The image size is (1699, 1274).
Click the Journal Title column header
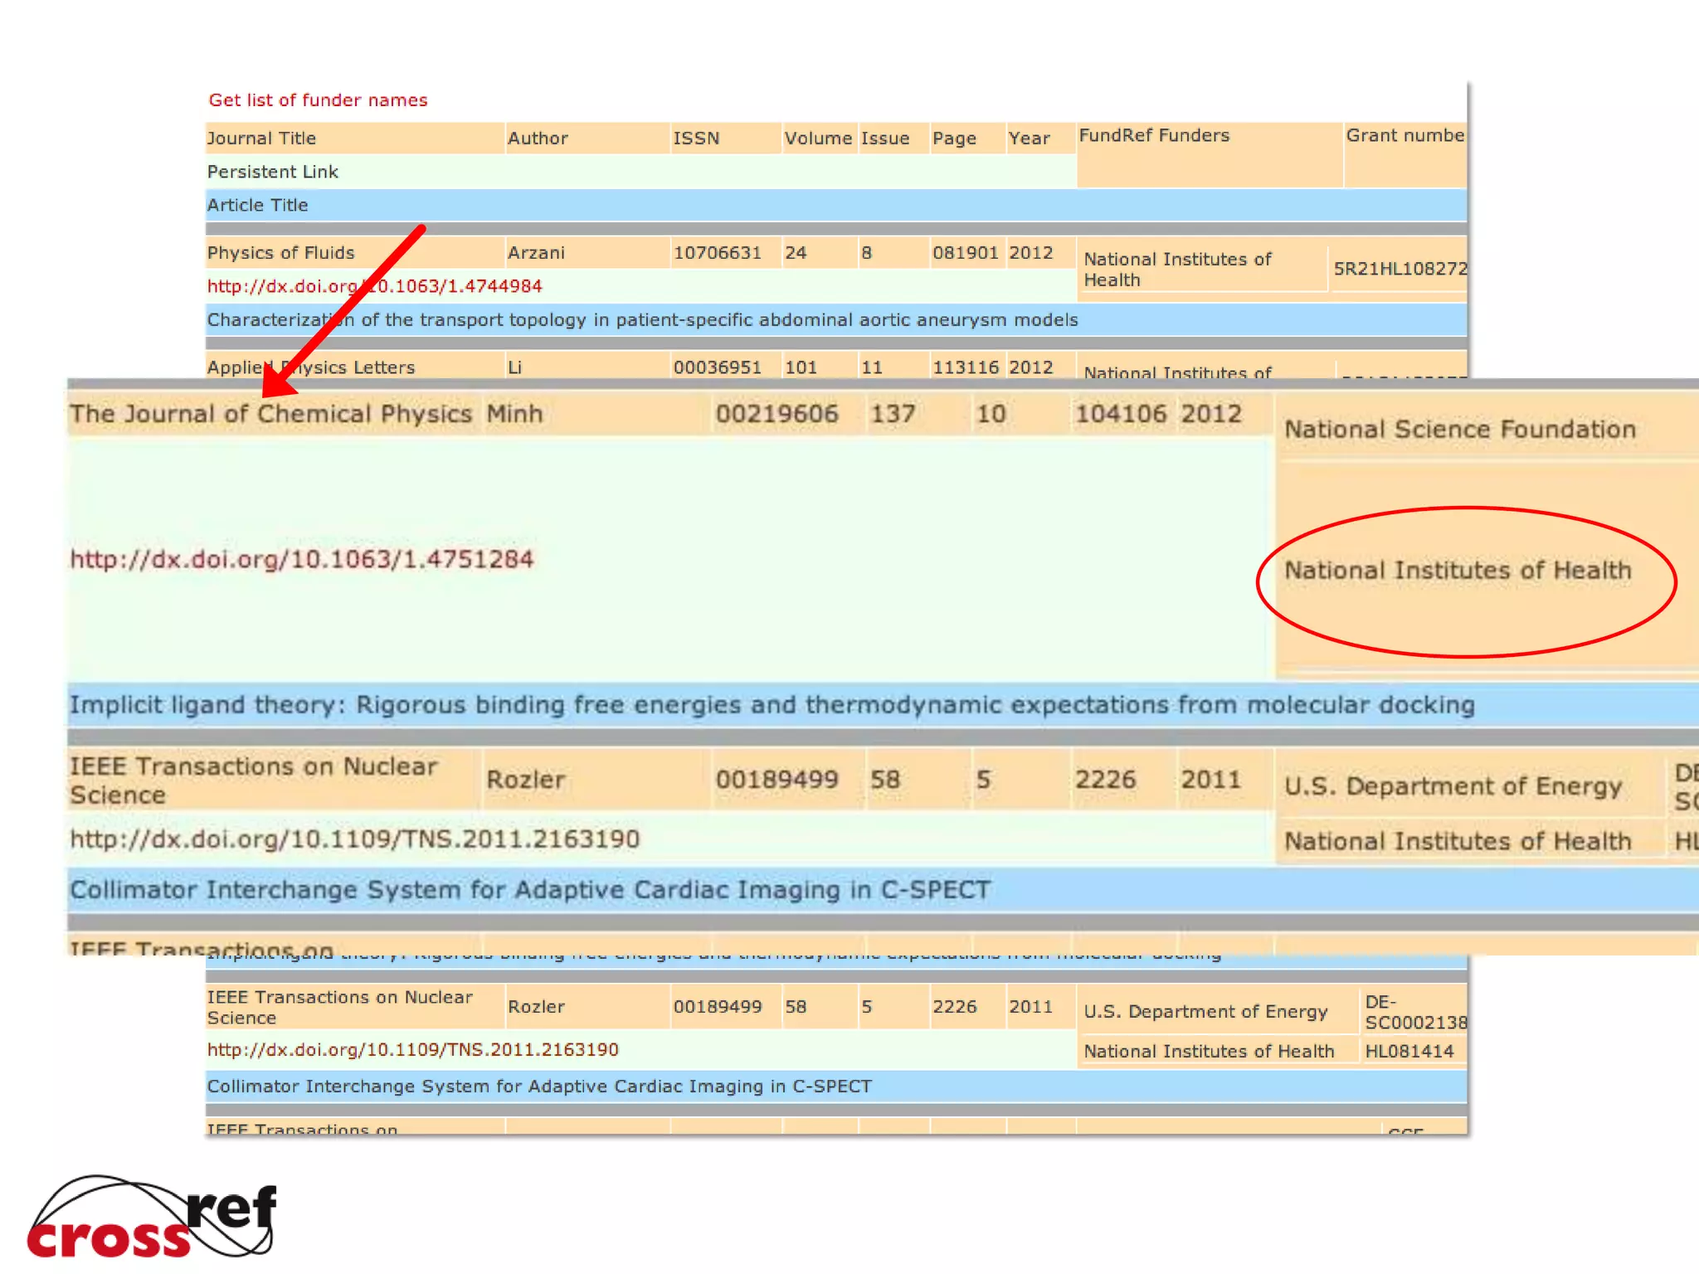point(261,139)
